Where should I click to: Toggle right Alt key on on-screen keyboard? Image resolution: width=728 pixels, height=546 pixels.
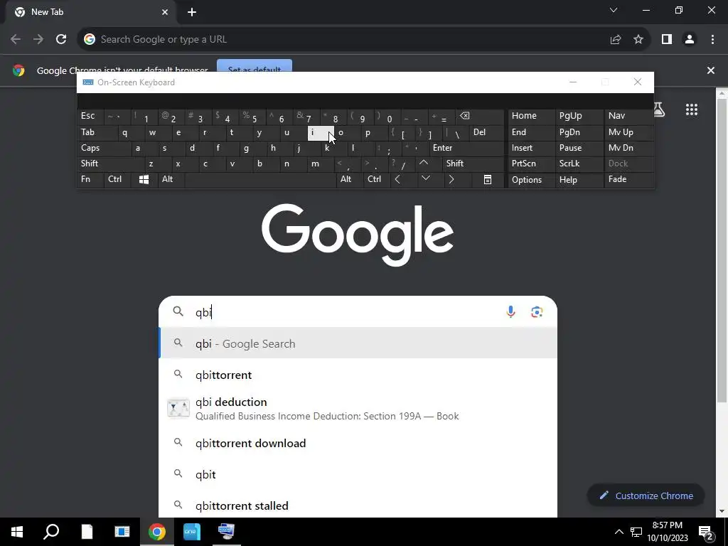[349, 179]
